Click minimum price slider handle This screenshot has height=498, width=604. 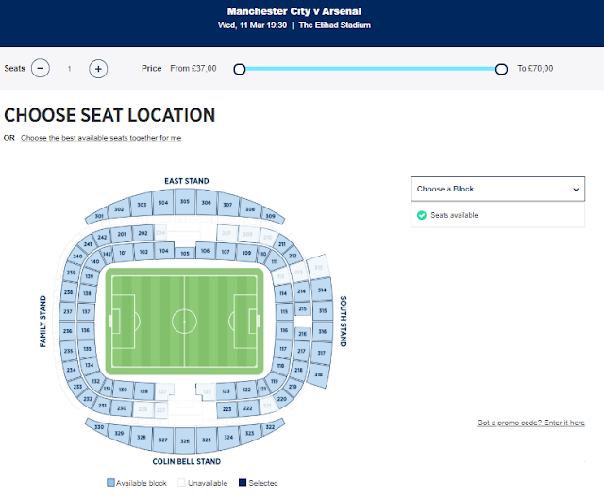coord(240,68)
